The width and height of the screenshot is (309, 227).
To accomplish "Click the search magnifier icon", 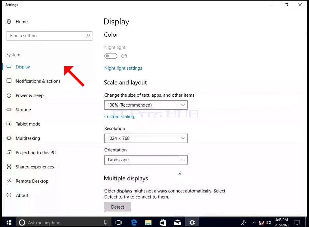I will (88, 36).
